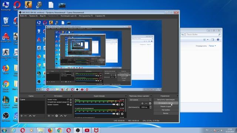This screenshot has height=133, width=237.
Task: Open Устройство воспроизведения audio settings gear
Action: pos(122,114)
